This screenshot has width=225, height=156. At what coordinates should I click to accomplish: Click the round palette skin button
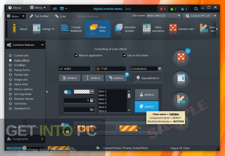click(x=181, y=100)
